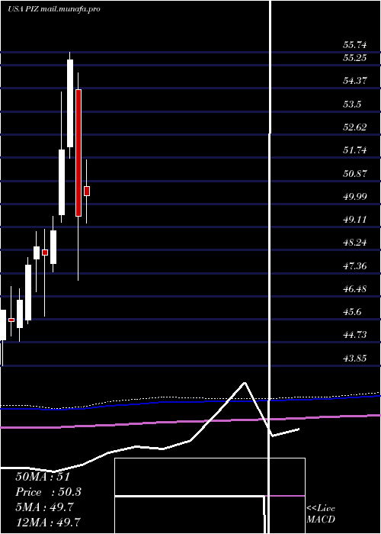Click the 55.25 price level label
Screen dimensions: 381x534
(355, 58)
